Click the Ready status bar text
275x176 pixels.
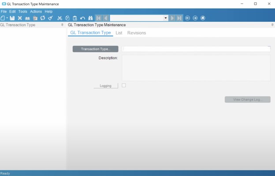(x=5, y=173)
